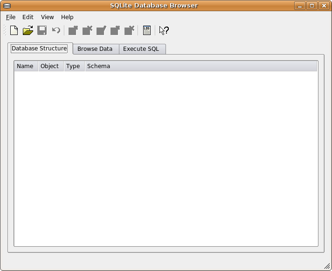Click the Create Index toolbar icon
The image size is (332, 271).
115,30
